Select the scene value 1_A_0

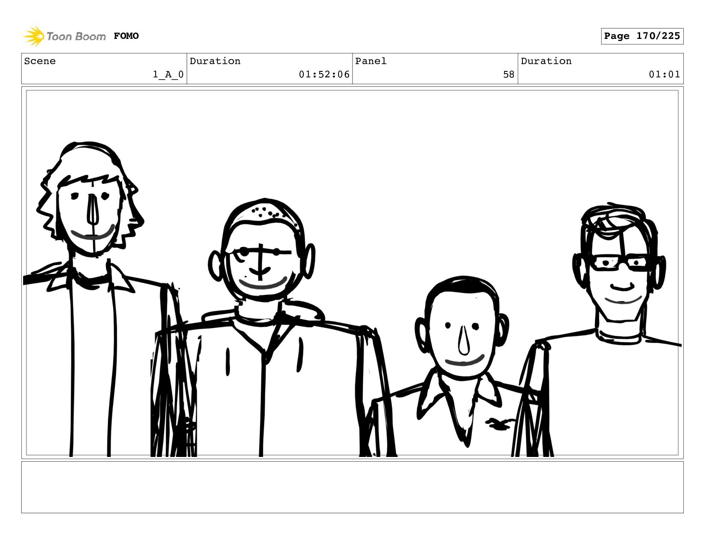168,74
